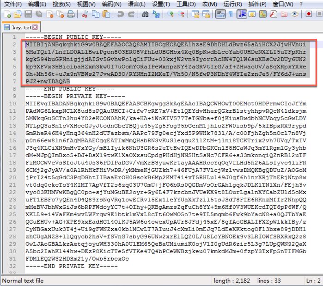Screen dimensions: 323x286
Task: Click the length : 2,182 status entry
Action: tap(232, 280)
